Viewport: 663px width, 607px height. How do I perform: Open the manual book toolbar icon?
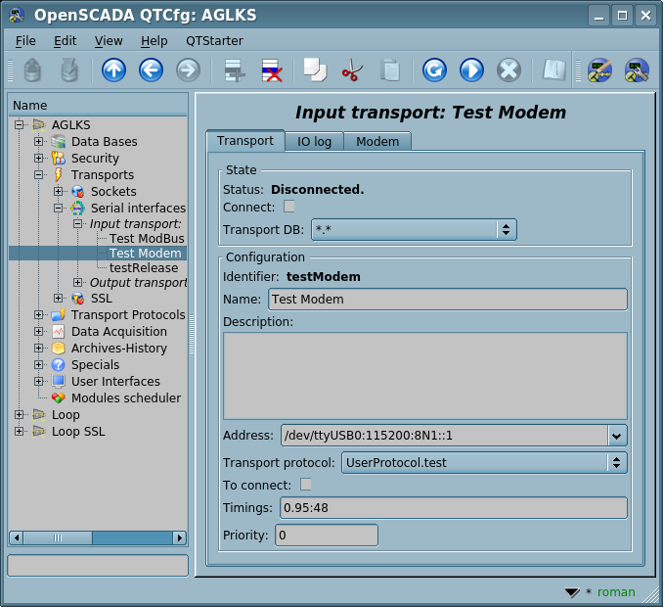(x=553, y=70)
